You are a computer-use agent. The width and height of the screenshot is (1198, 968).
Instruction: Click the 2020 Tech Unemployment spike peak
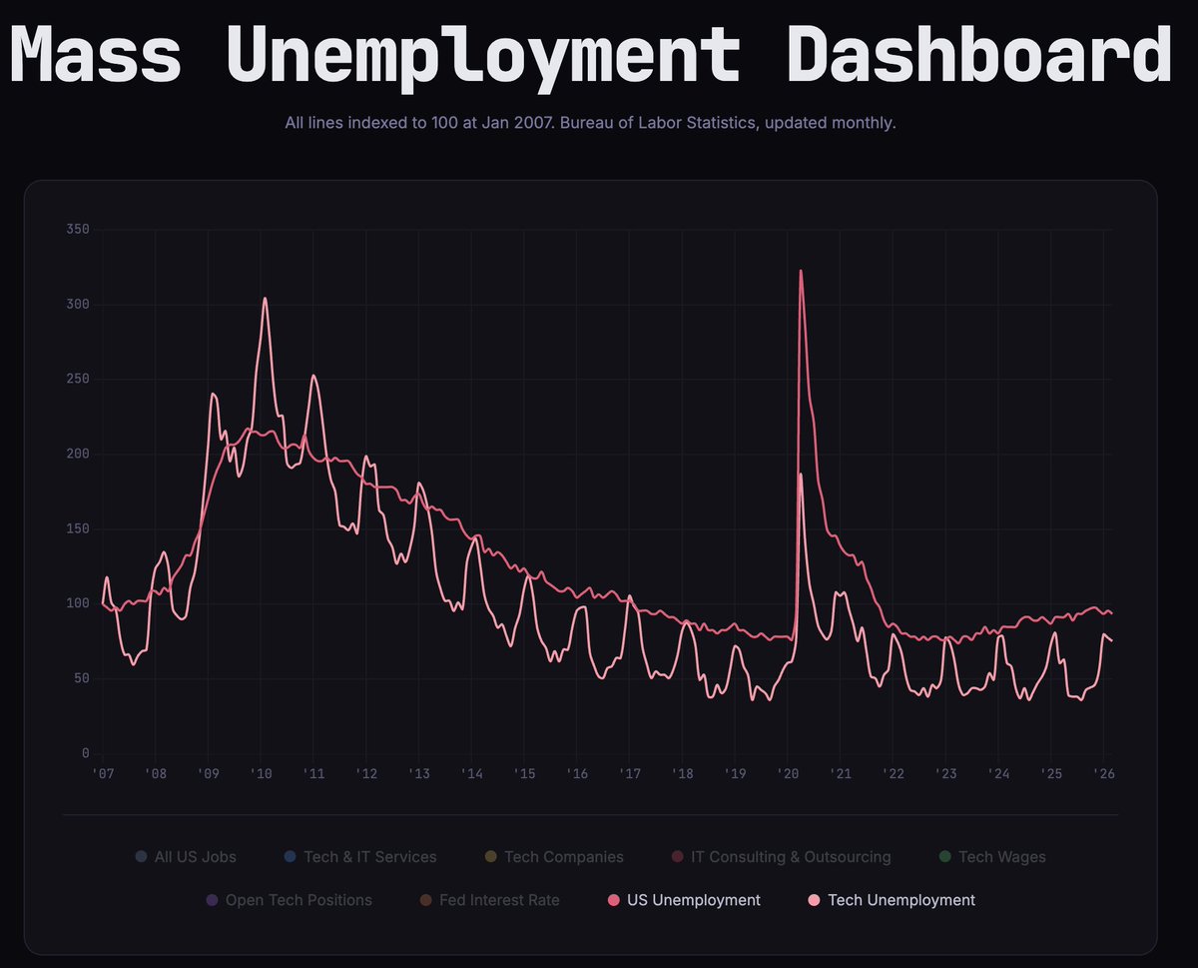click(800, 475)
